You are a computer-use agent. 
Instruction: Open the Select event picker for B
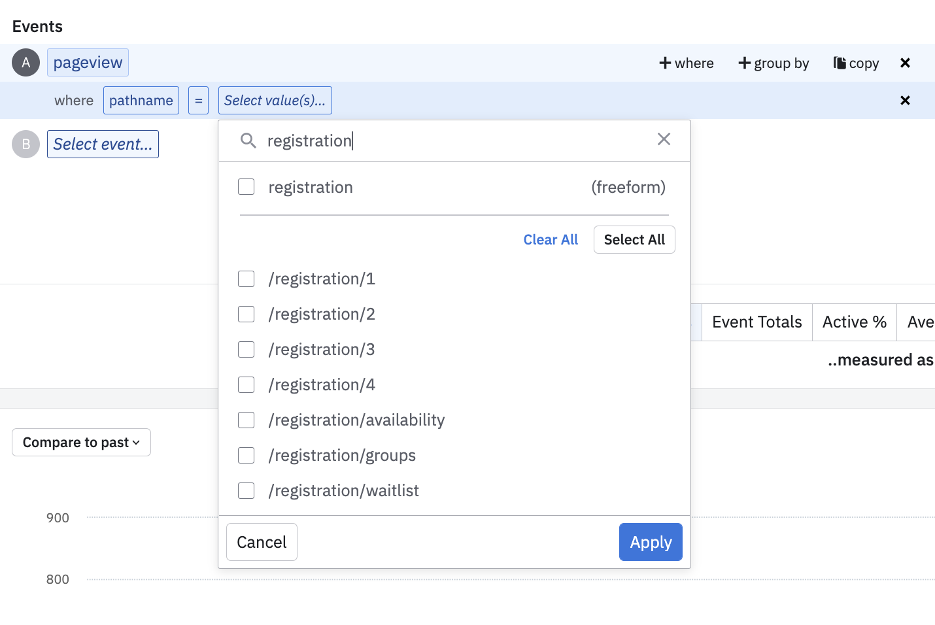tap(103, 144)
